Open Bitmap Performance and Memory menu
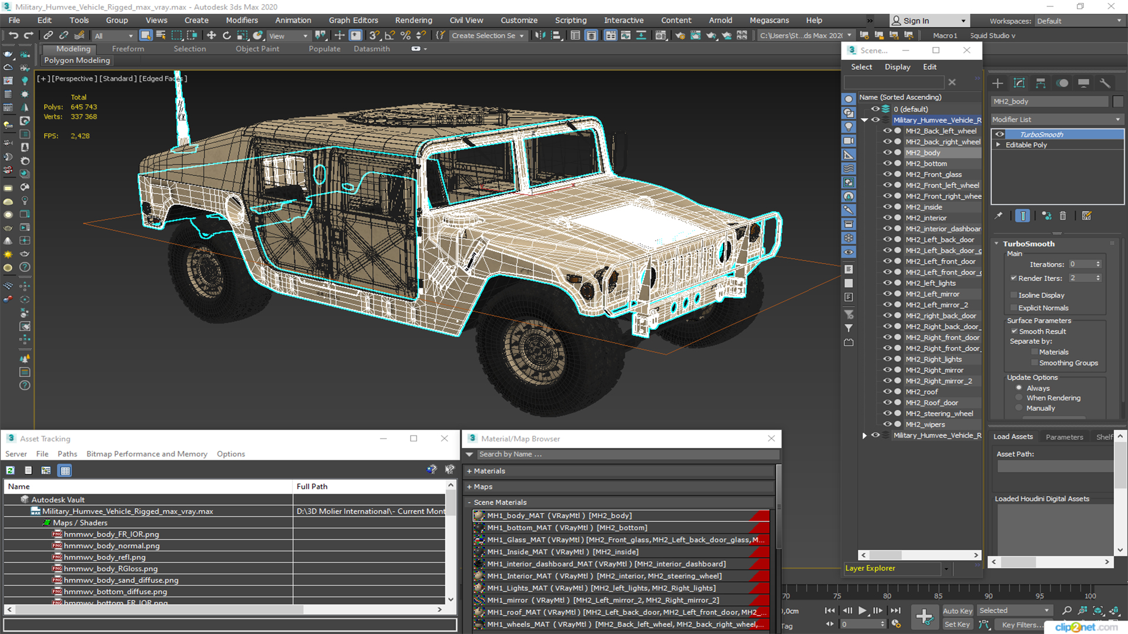 (146, 454)
